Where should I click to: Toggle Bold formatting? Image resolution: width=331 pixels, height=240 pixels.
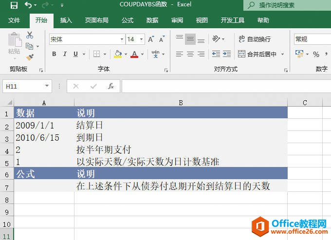54,54
